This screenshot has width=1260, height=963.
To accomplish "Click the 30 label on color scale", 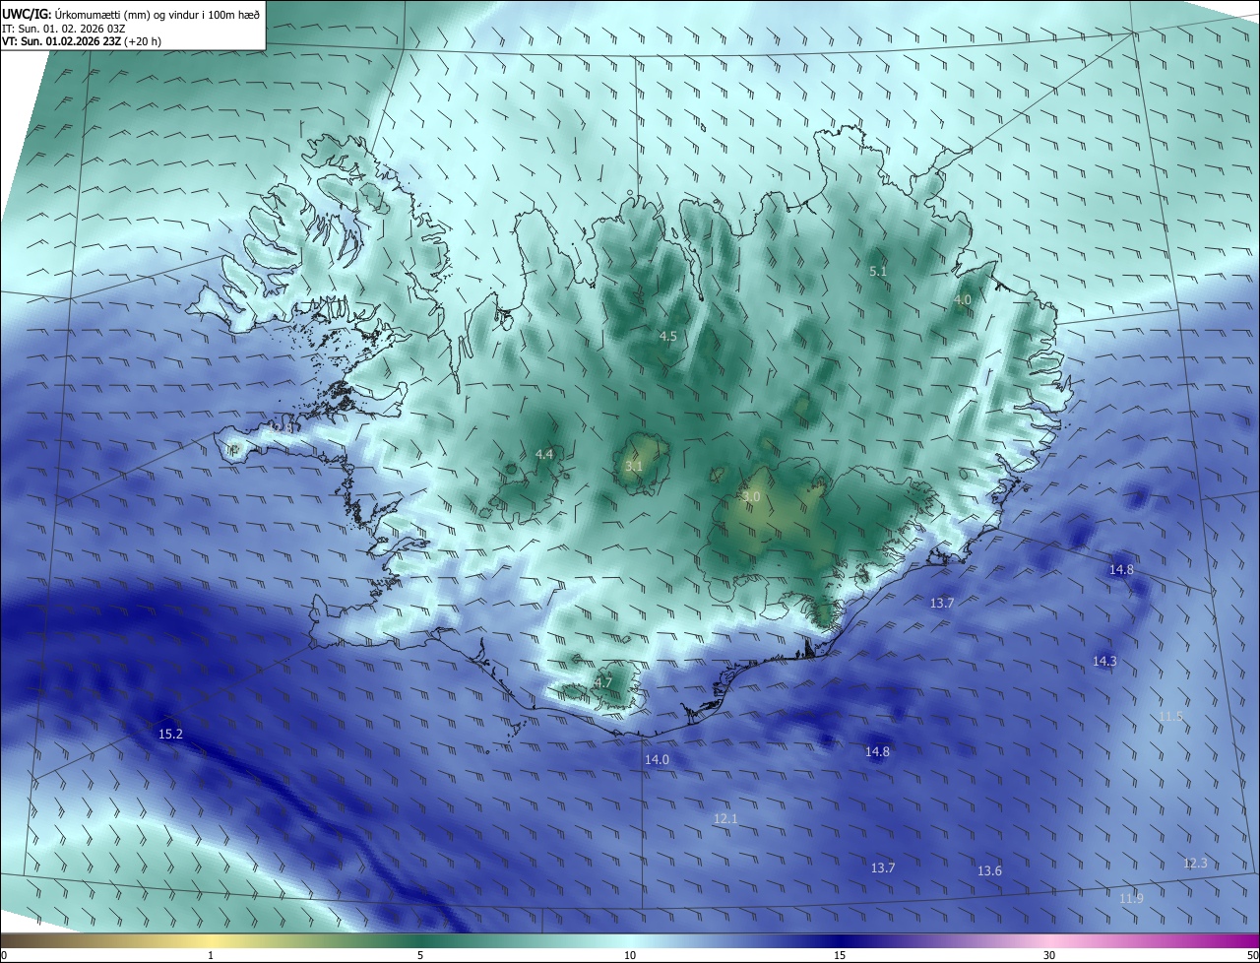I will coord(1049,955).
